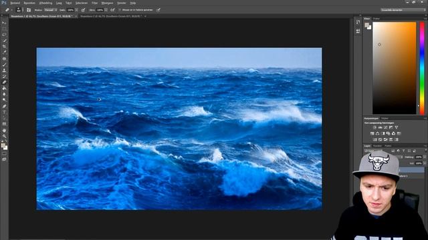Open the Filter menu
The width and height of the screenshot is (428, 240).
(94, 3)
